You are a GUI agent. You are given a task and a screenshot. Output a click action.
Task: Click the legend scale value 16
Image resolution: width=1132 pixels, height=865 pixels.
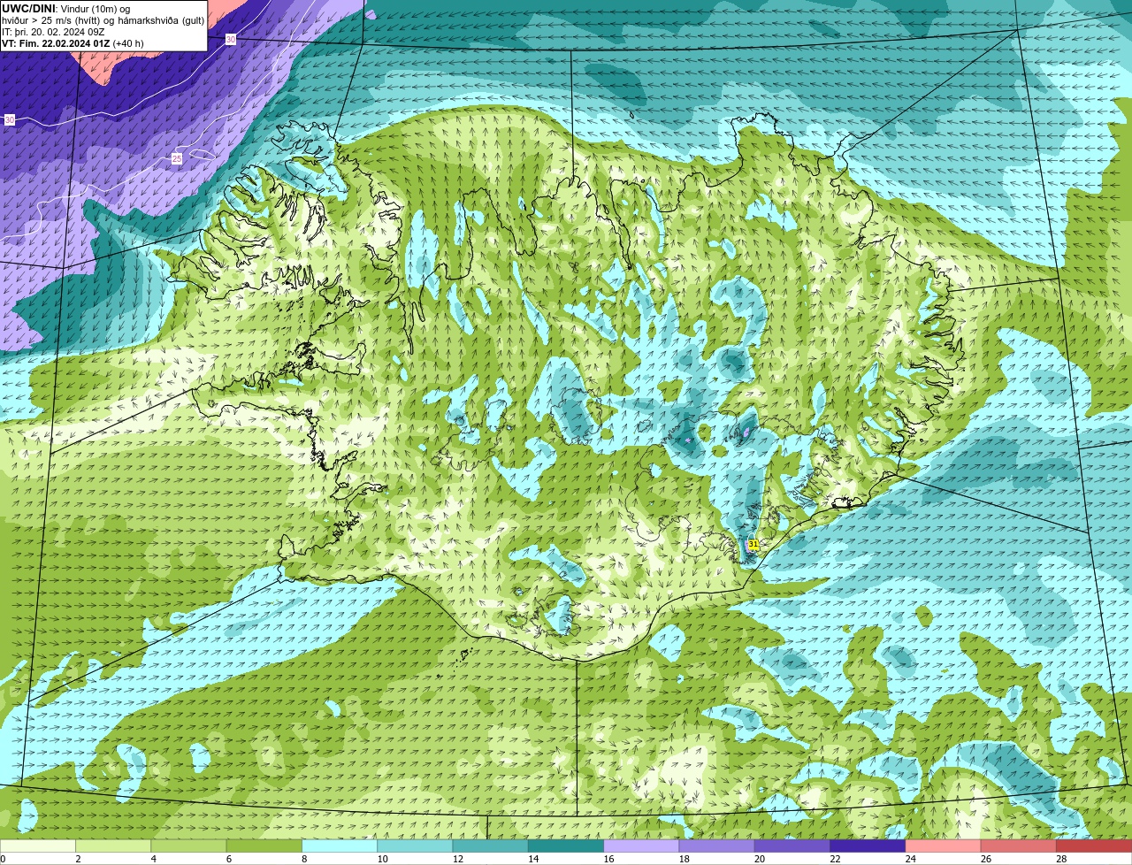pyautogui.click(x=608, y=859)
